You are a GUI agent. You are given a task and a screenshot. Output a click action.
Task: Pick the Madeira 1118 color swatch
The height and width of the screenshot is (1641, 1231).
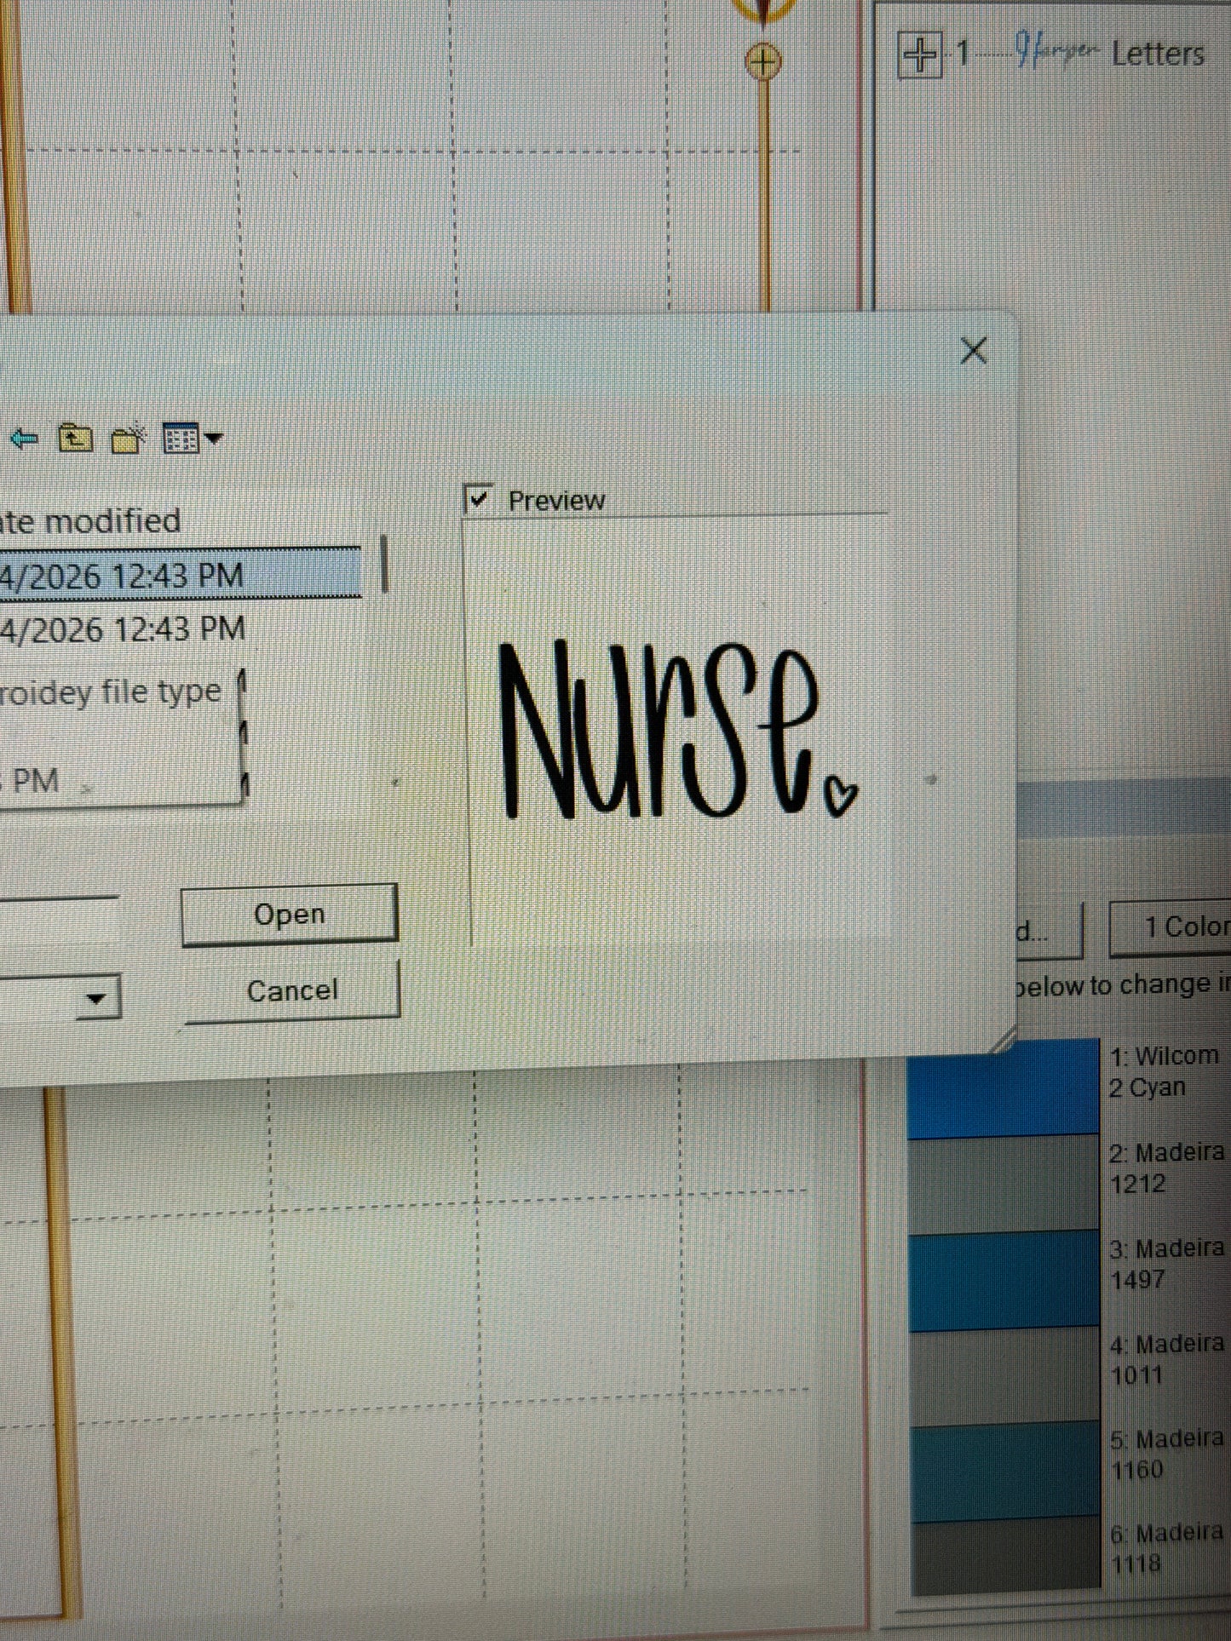pos(1005,1557)
